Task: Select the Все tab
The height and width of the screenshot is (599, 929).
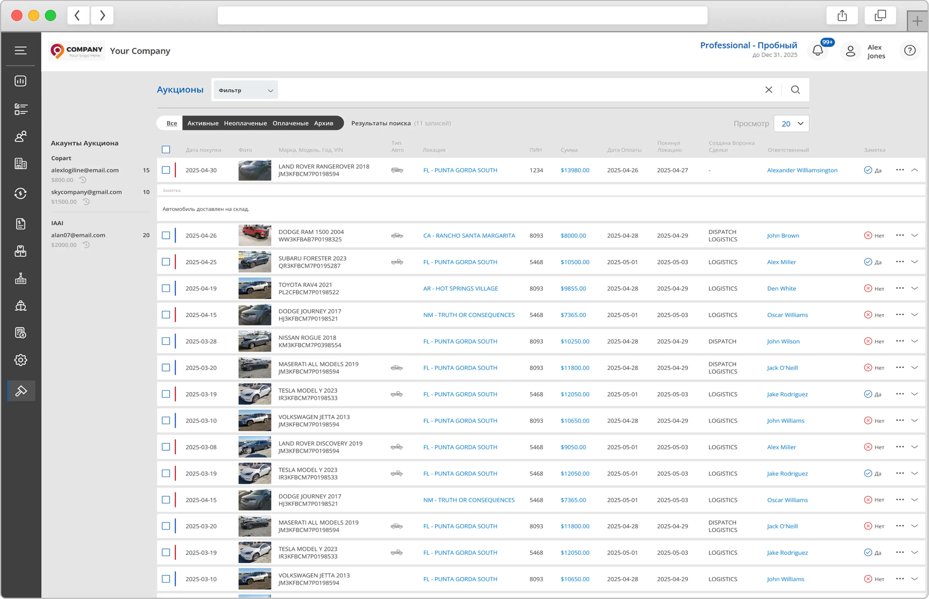Action: [x=172, y=123]
